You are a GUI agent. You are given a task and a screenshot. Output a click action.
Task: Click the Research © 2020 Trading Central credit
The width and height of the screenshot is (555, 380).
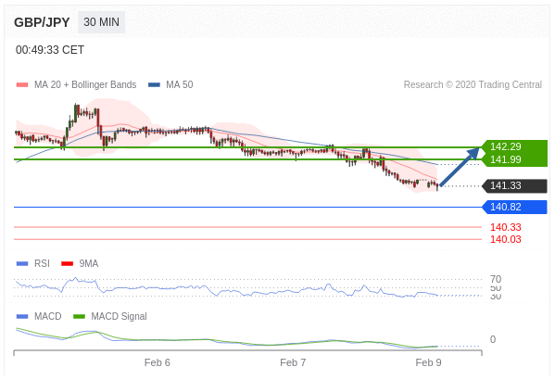[473, 84]
